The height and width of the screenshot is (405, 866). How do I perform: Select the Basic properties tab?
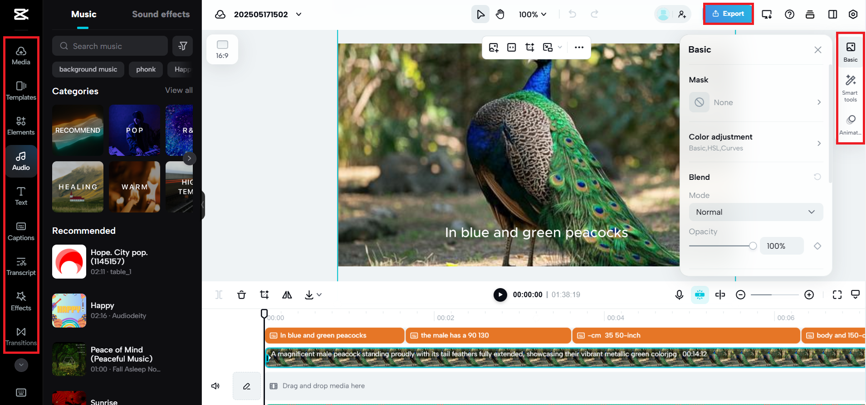(851, 52)
